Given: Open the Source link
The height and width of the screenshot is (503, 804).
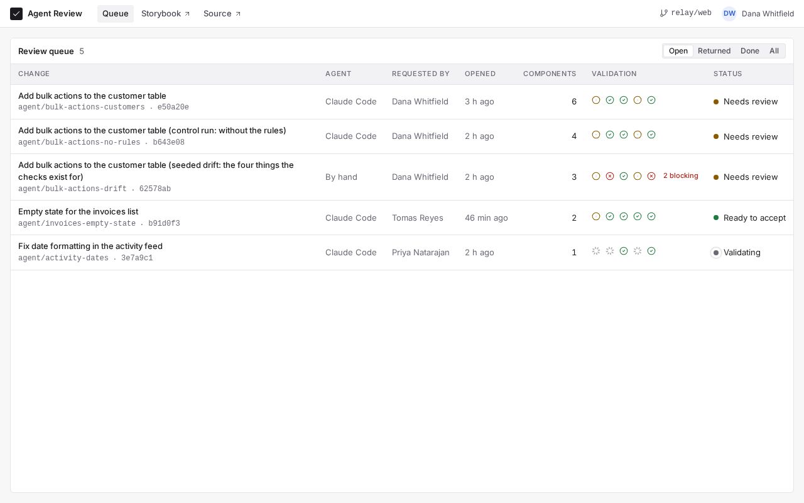Looking at the screenshot, I should (222, 14).
